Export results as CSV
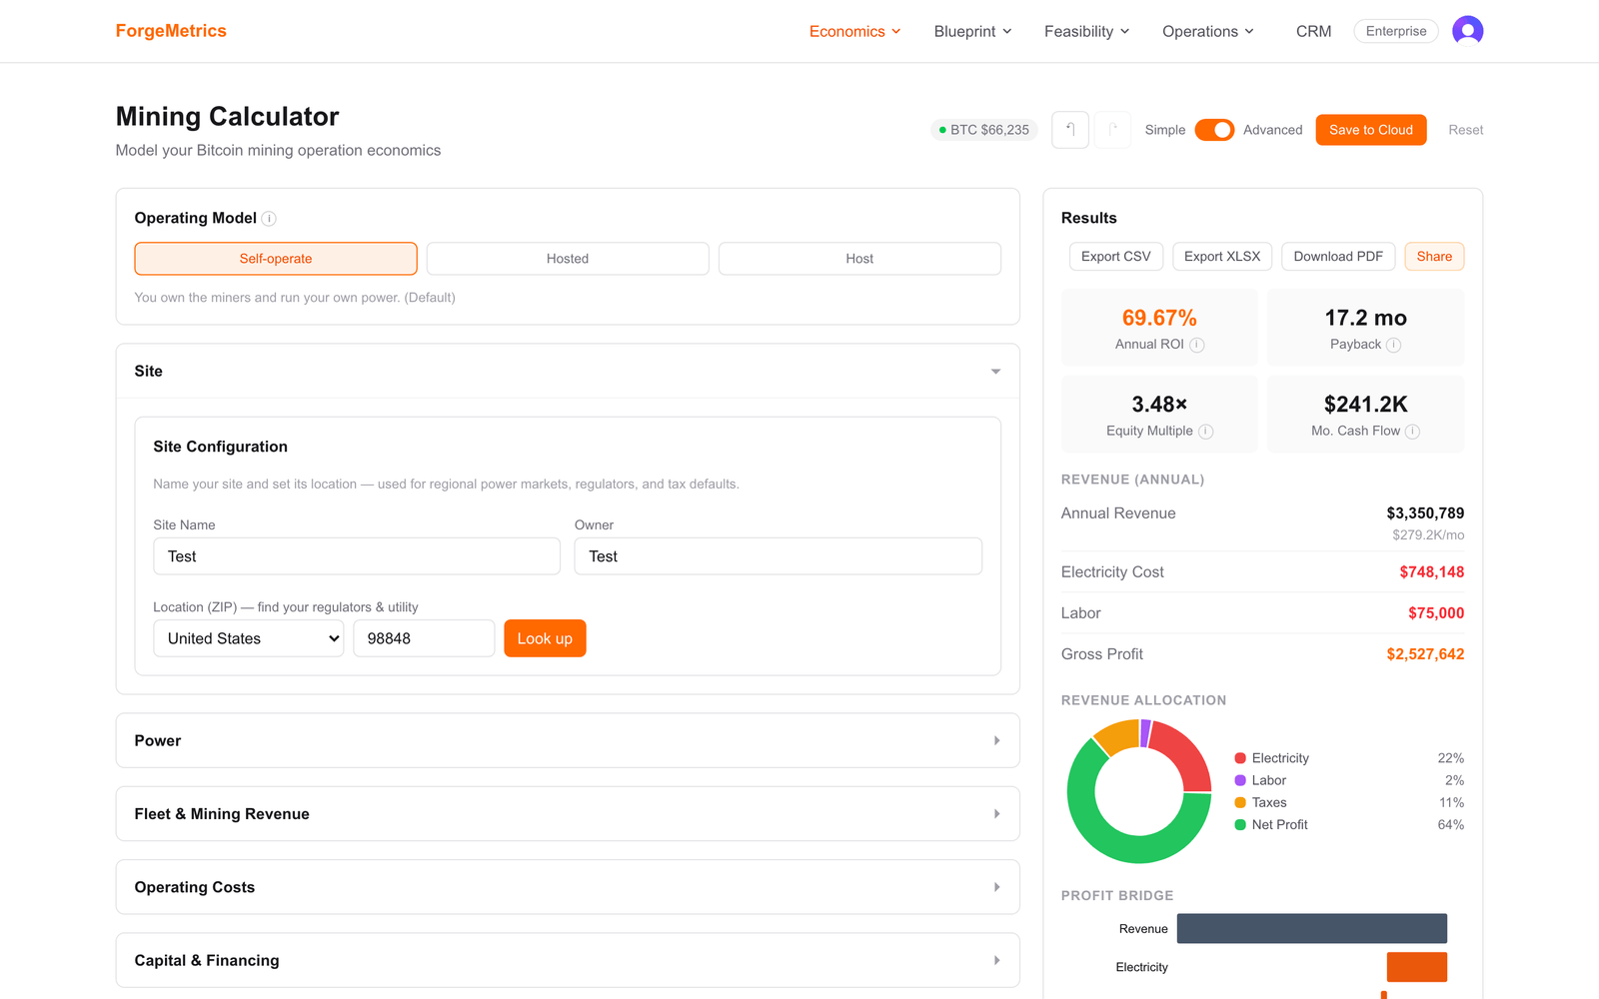 pos(1116,257)
